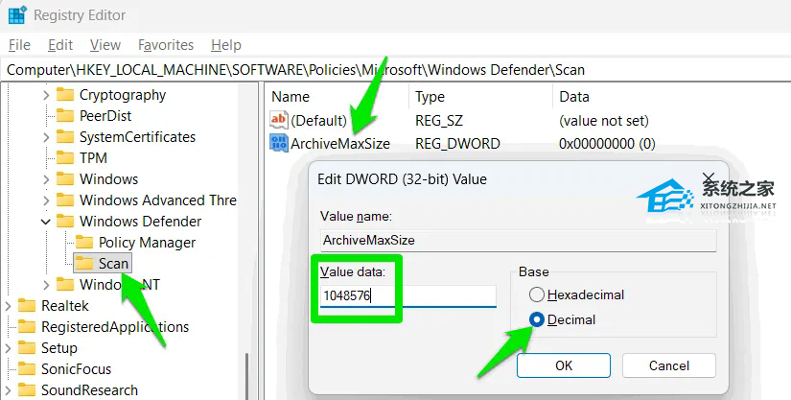The image size is (791, 400).
Task: Click the PeerDist folder icon
Action: [x=65, y=116]
